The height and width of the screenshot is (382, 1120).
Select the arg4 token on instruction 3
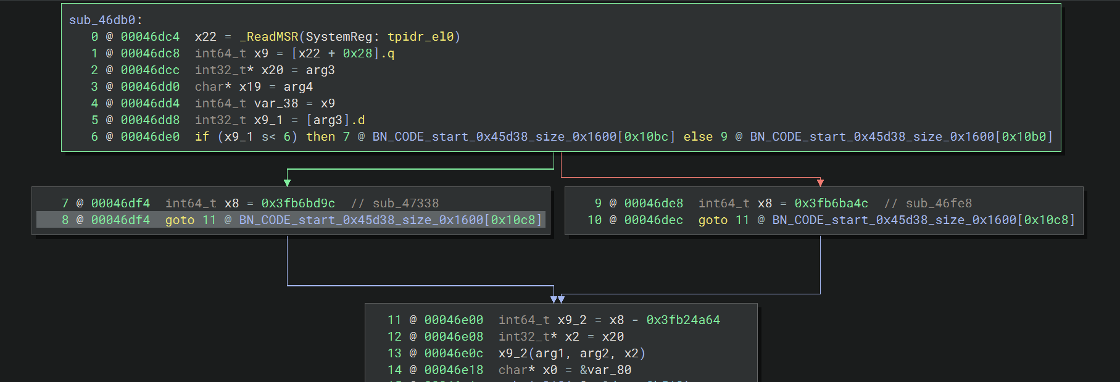tap(298, 86)
